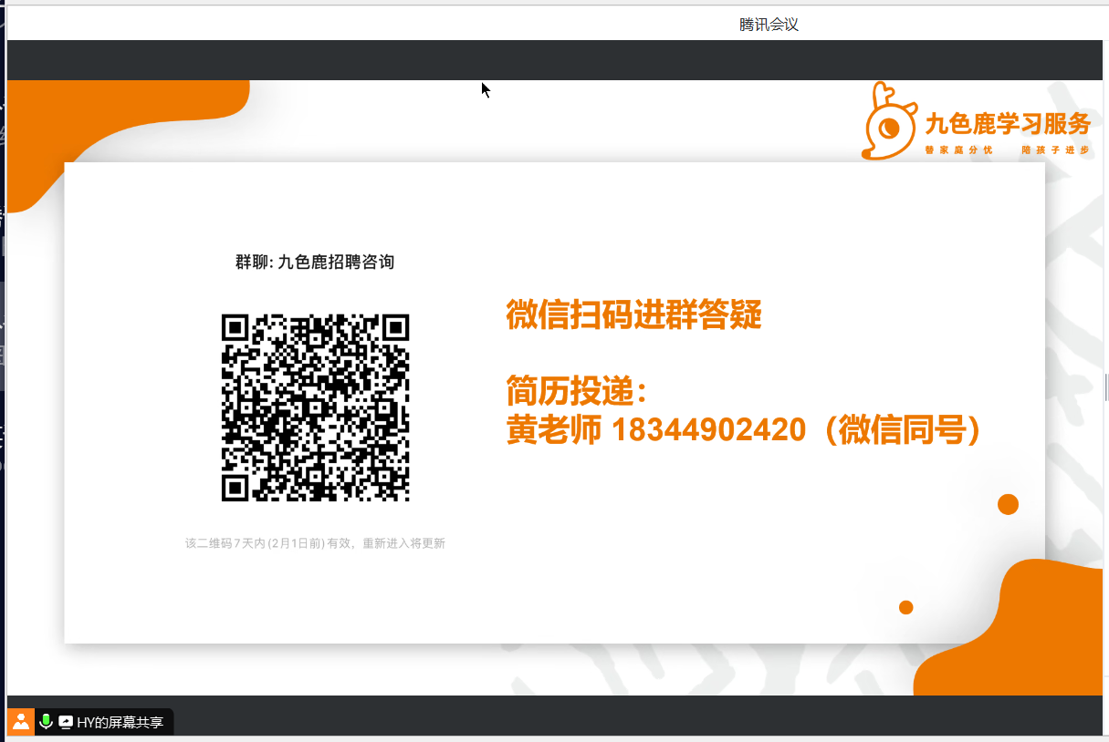
Task: Click the 九色鹿学习服务 brand title
Action: click(x=1008, y=123)
